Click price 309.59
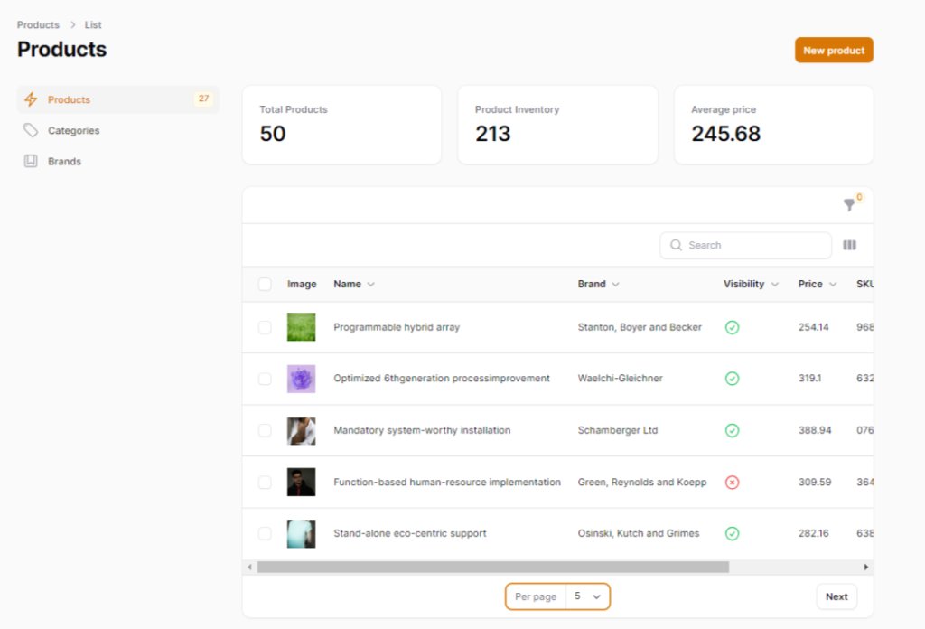Viewport: 925px width, 629px height. (815, 482)
